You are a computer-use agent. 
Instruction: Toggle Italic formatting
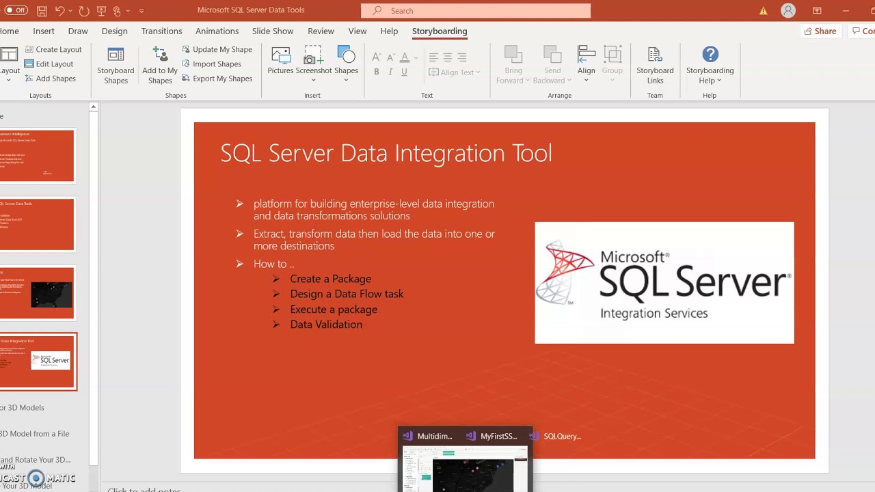390,72
